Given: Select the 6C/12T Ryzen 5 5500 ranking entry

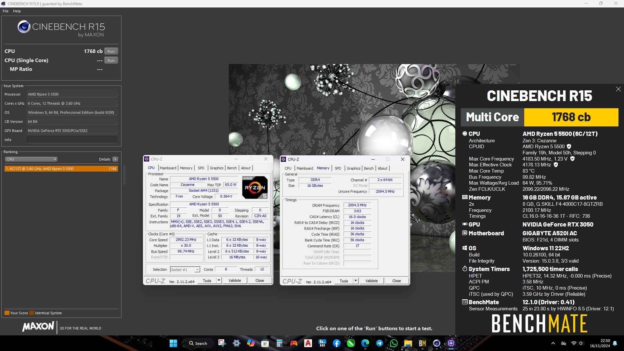Looking at the screenshot, I should 61,169.
